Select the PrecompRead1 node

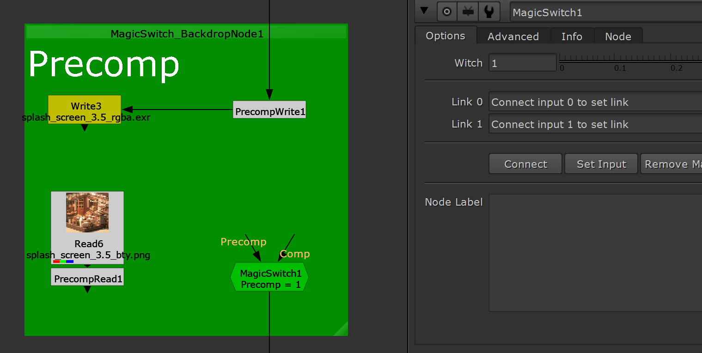pos(87,277)
